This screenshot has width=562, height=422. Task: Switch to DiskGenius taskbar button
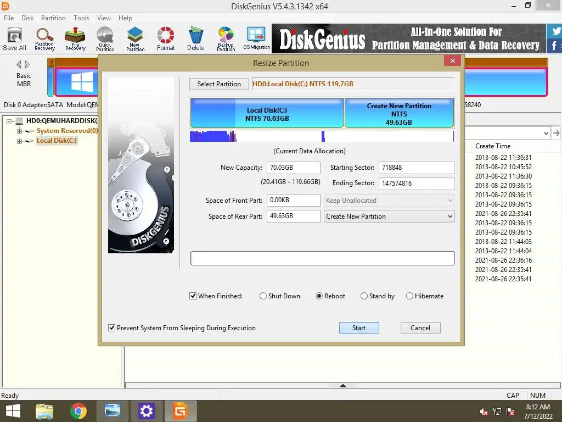[x=180, y=411]
